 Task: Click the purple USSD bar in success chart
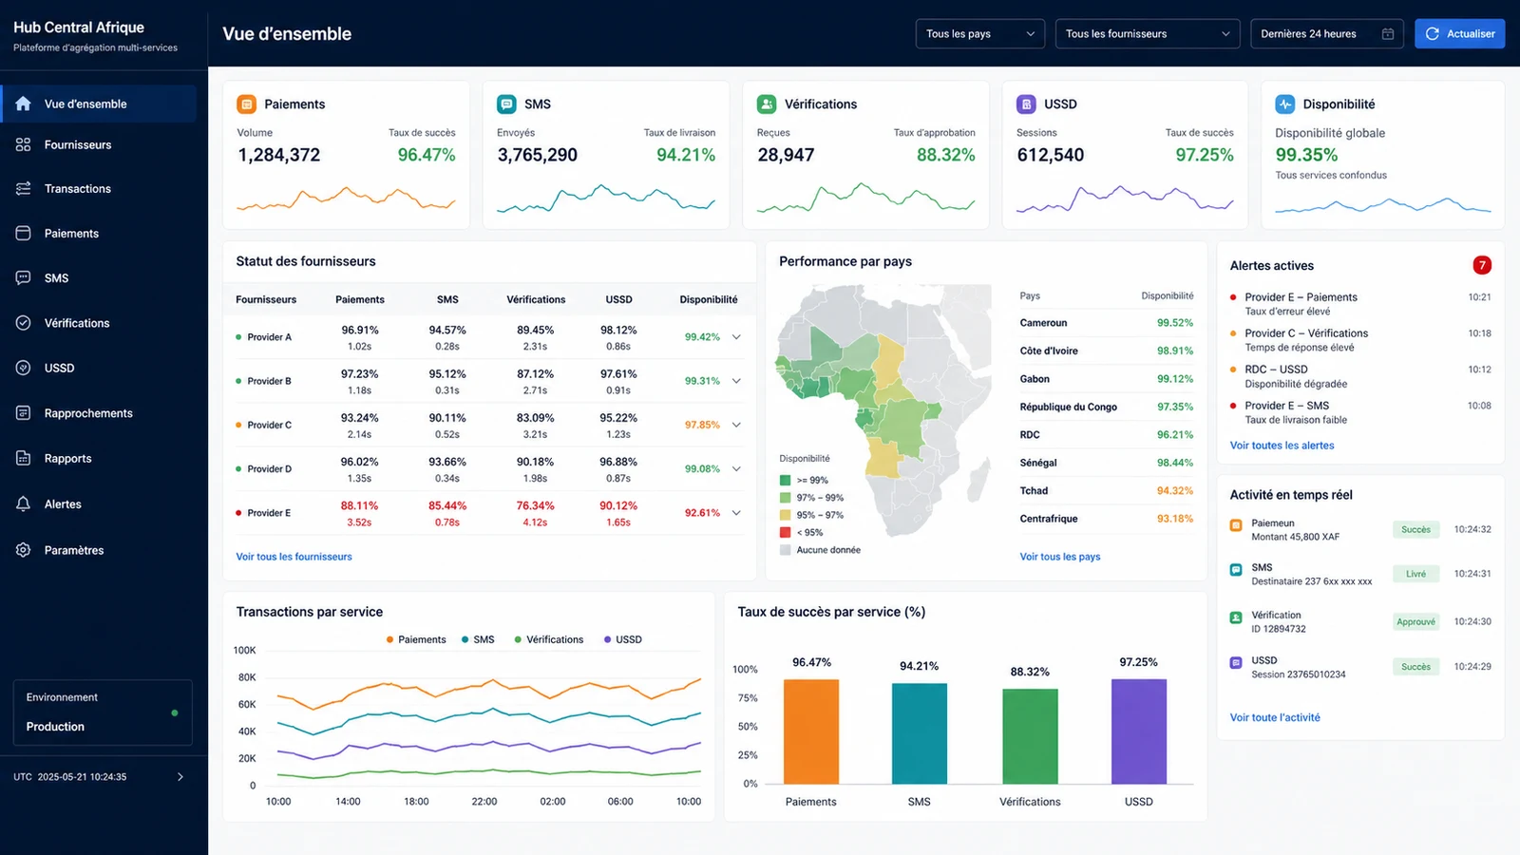click(x=1139, y=731)
